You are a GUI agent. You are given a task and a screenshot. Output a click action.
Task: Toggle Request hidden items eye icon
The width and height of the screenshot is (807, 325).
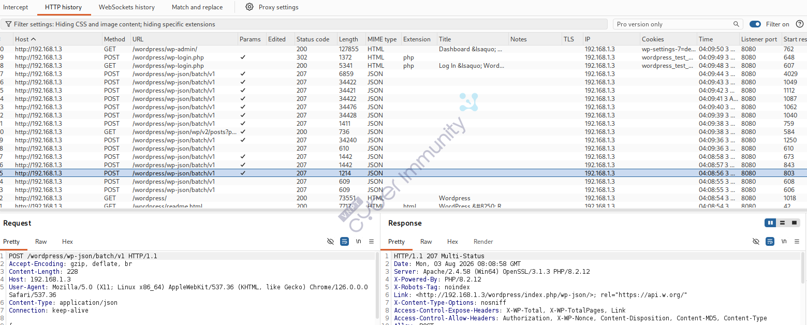330,242
